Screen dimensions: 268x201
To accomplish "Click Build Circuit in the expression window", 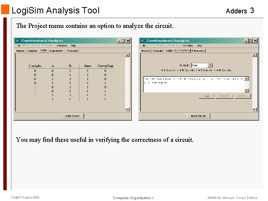I will tap(198, 116).
